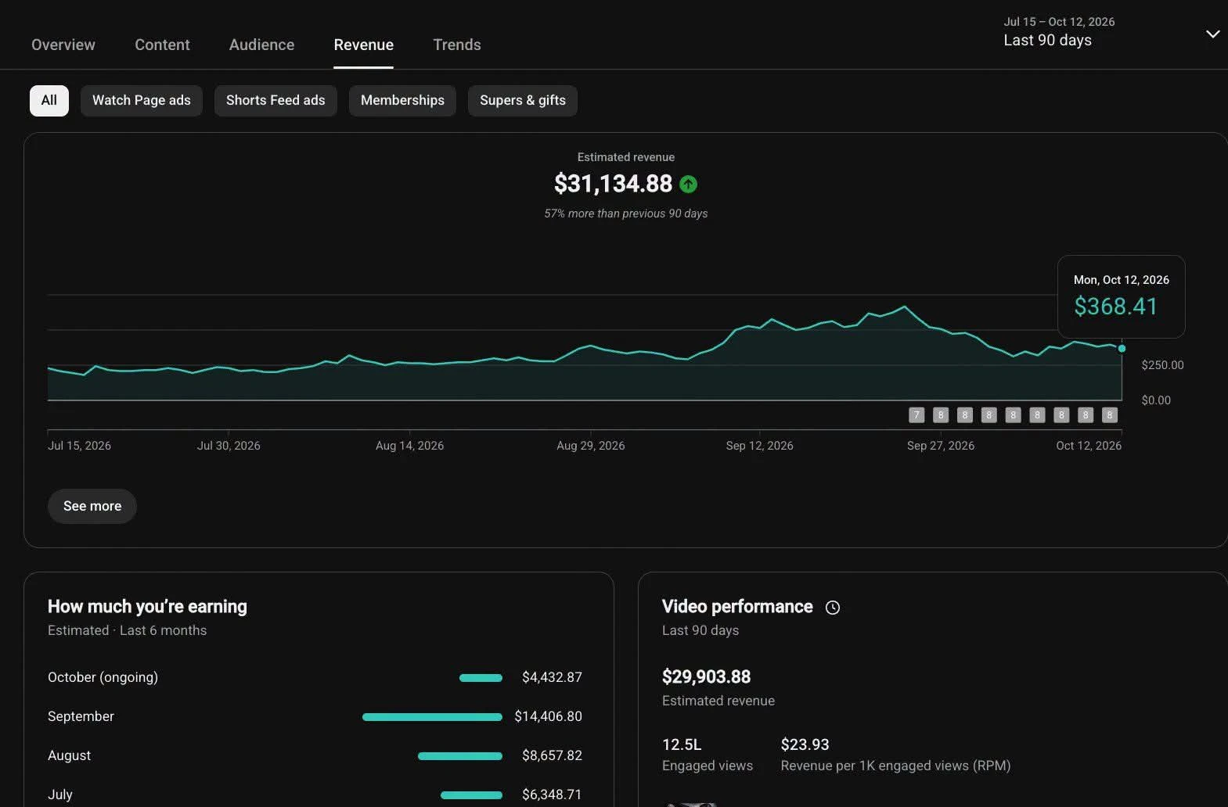This screenshot has height=807, width=1228.
Task: Click the August revenue bar
Action: click(460, 756)
